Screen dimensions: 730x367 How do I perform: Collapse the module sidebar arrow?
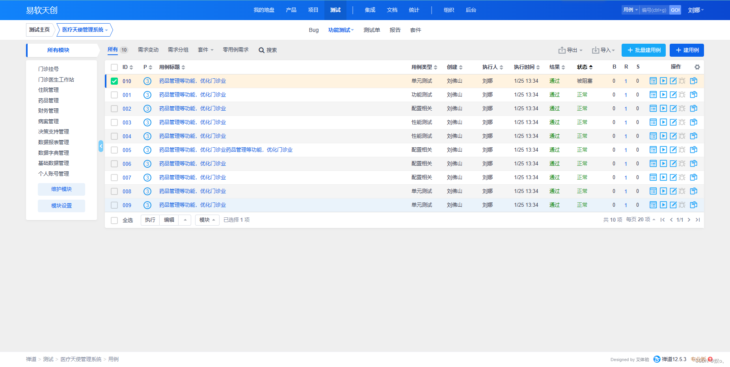pyautogui.click(x=101, y=146)
